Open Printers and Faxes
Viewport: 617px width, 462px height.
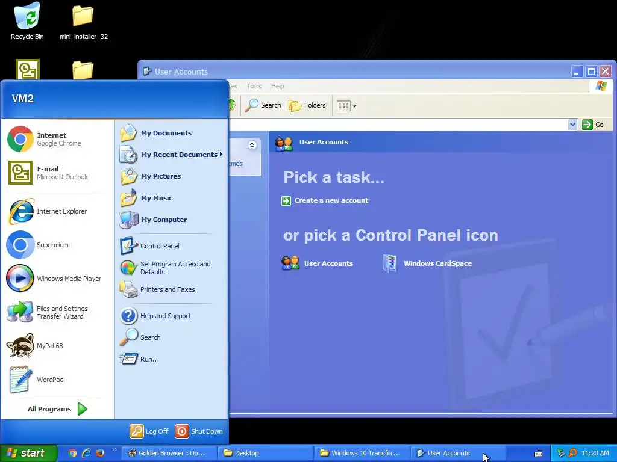[x=171, y=289]
